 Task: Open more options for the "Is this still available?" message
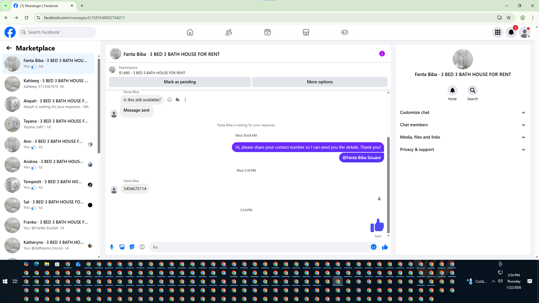185,100
